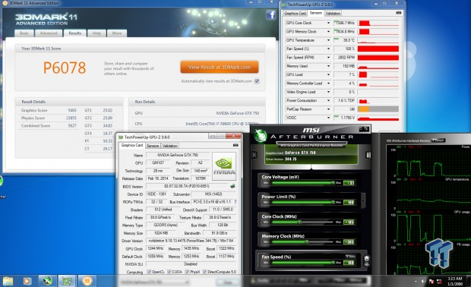Select the Results tab in 3DMark 11
The height and width of the screenshot is (287, 471).
pyautogui.click(x=74, y=33)
